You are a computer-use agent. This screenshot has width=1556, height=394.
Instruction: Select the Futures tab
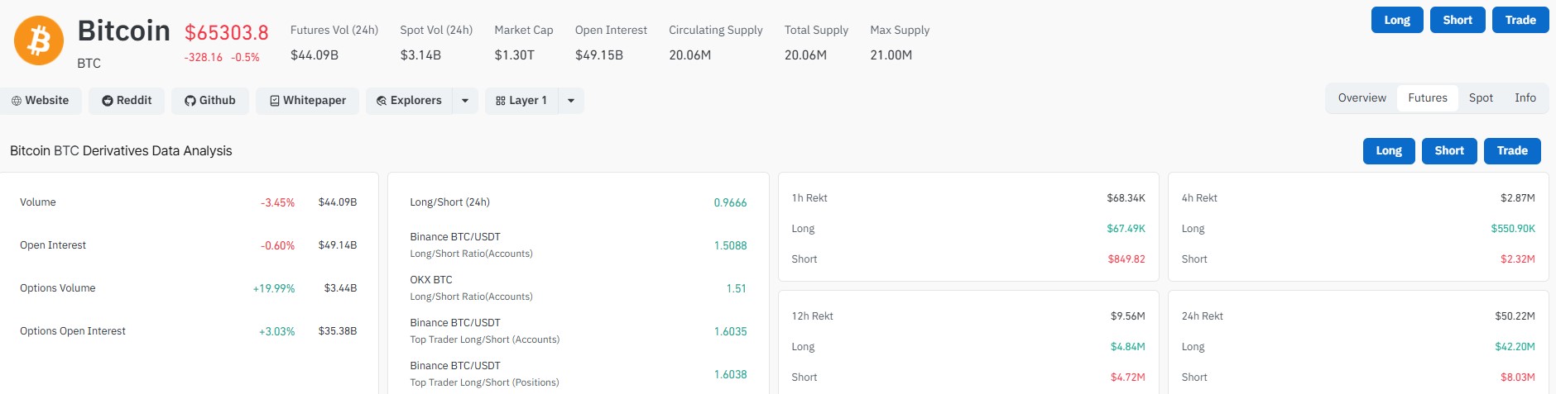pyautogui.click(x=1428, y=97)
